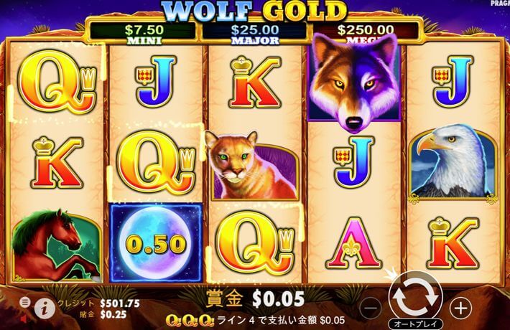Click the オートプレイ autoplay button
This screenshot has width=510, height=330.
[415, 324]
